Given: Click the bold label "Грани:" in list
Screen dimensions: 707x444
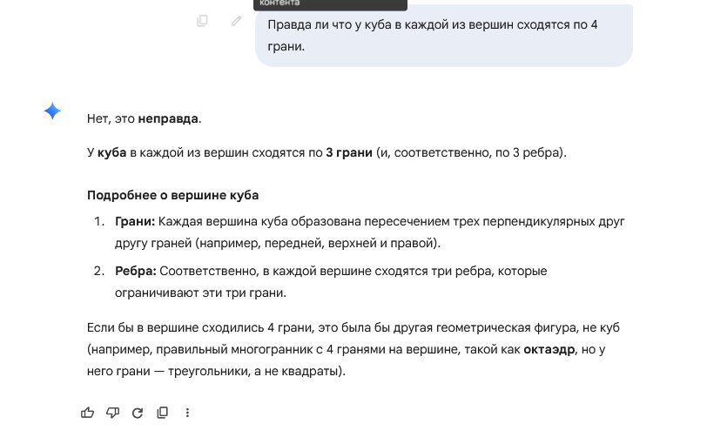Looking at the screenshot, I should (x=135, y=222).
